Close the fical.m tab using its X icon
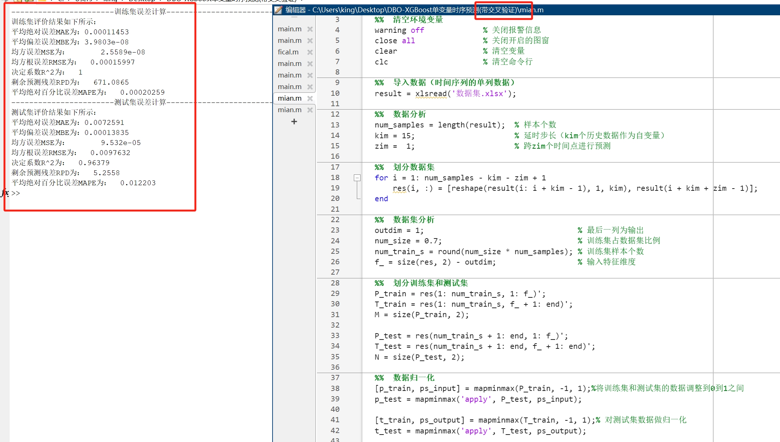This screenshot has height=442, width=780. tap(310, 52)
